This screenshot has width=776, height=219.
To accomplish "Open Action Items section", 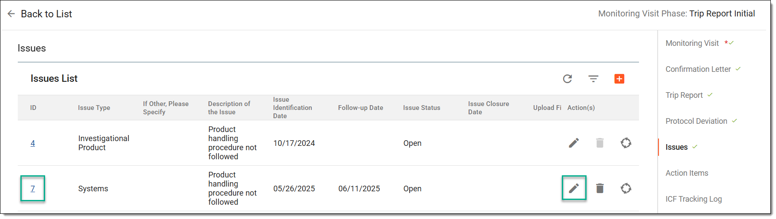I will [687, 173].
